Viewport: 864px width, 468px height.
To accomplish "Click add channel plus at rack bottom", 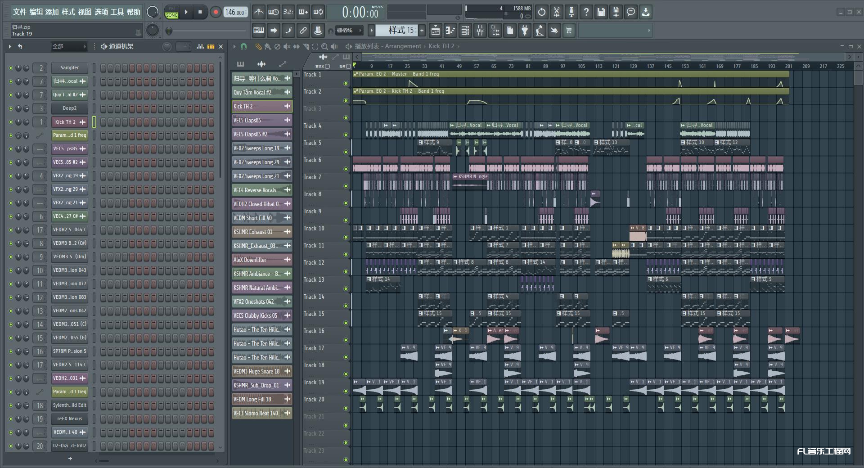I will tap(70, 459).
